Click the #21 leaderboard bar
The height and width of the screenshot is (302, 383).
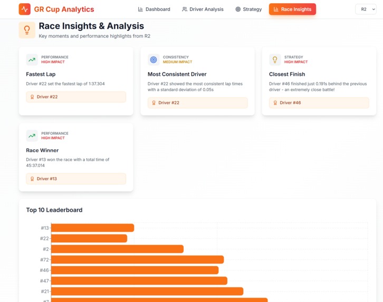pos(147,291)
